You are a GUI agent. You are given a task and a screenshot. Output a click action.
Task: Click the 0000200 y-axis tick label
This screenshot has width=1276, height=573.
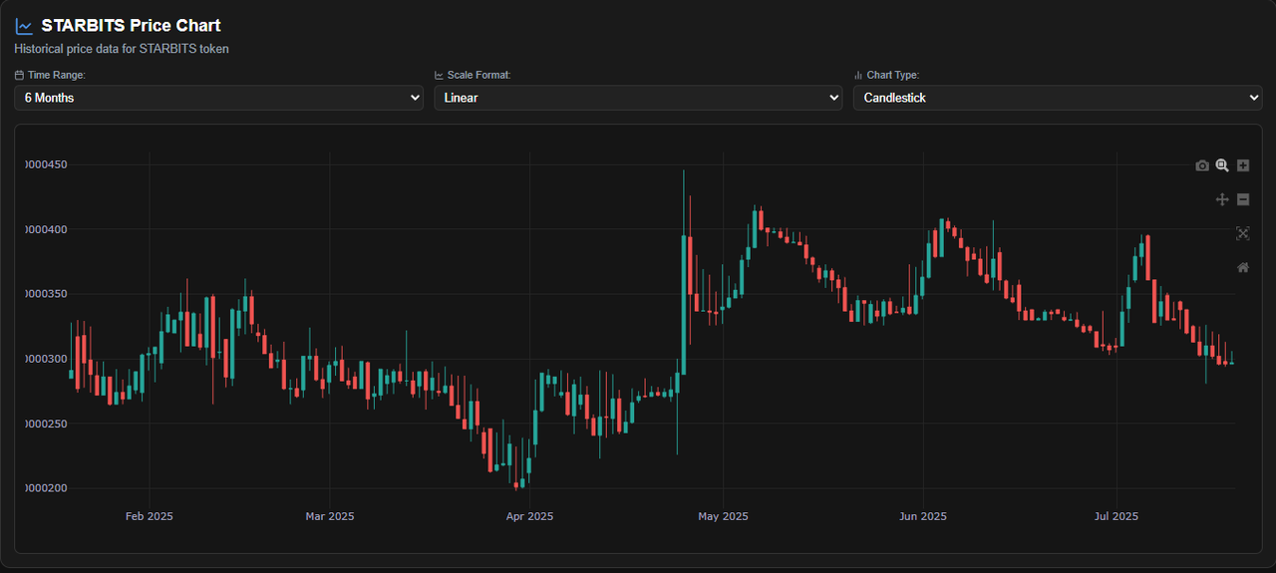point(46,488)
